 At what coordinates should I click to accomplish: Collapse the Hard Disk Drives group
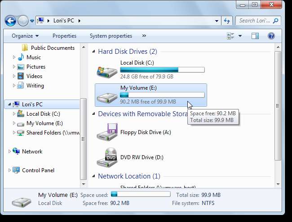pos(94,52)
